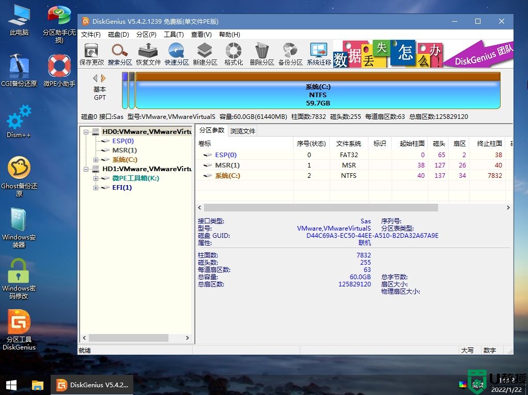Expand the 系统(C:) tree node
Image resolution: width=528 pixels, height=395 pixels.
[96, 159]
